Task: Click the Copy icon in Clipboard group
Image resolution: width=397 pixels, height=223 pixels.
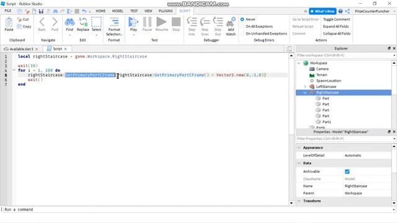Action: pyautogui.click(x=19, y=26)
